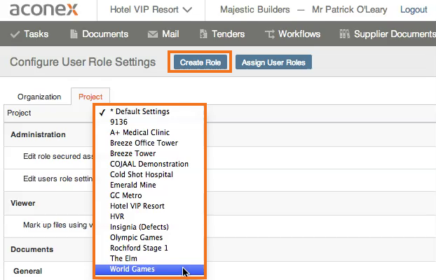
Task: Click the Tasks checkmark icon
Action: click(15, 34)
